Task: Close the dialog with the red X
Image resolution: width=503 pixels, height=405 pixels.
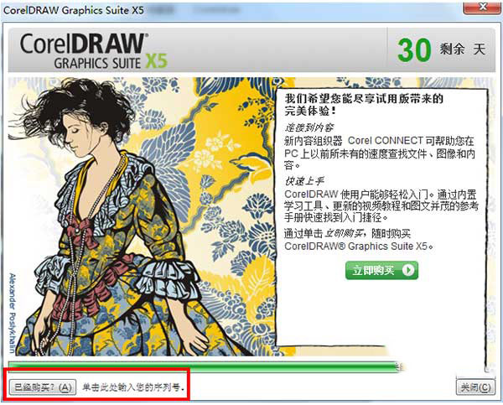Action: [483, 7]
